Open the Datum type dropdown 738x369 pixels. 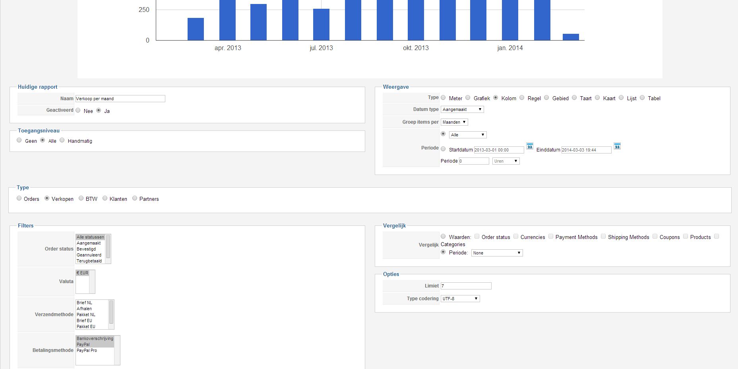point(462,109)
